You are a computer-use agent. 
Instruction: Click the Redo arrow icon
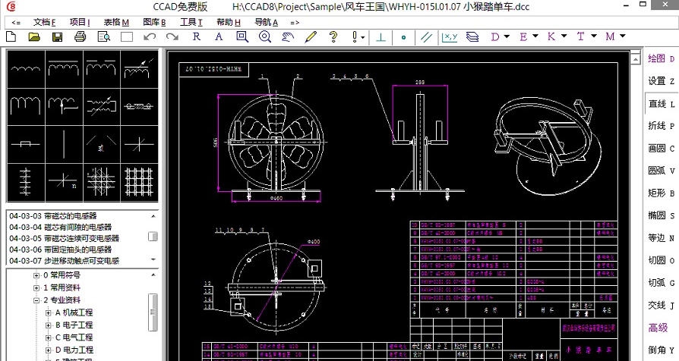[172, 36]
